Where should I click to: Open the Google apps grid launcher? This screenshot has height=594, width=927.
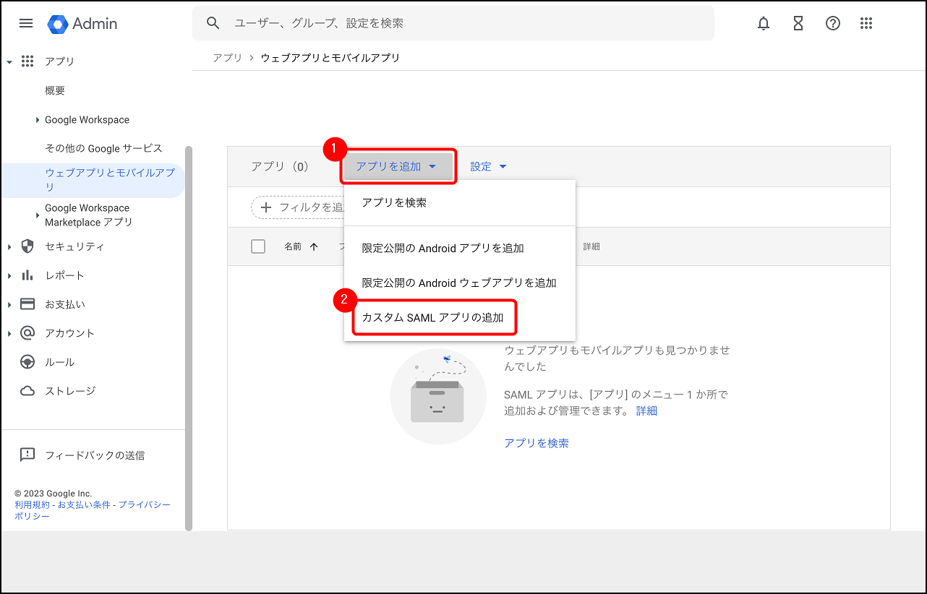(866, 23)
